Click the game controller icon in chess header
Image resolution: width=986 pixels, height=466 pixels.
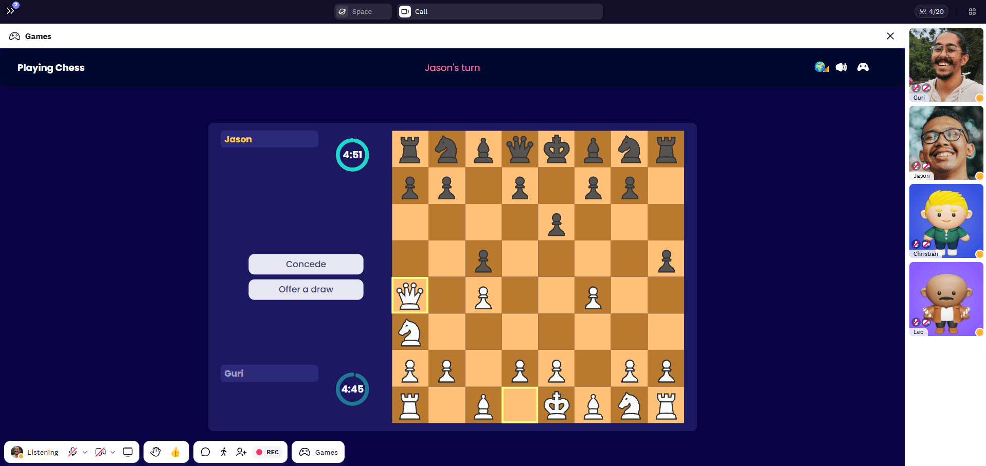(863, 67)
